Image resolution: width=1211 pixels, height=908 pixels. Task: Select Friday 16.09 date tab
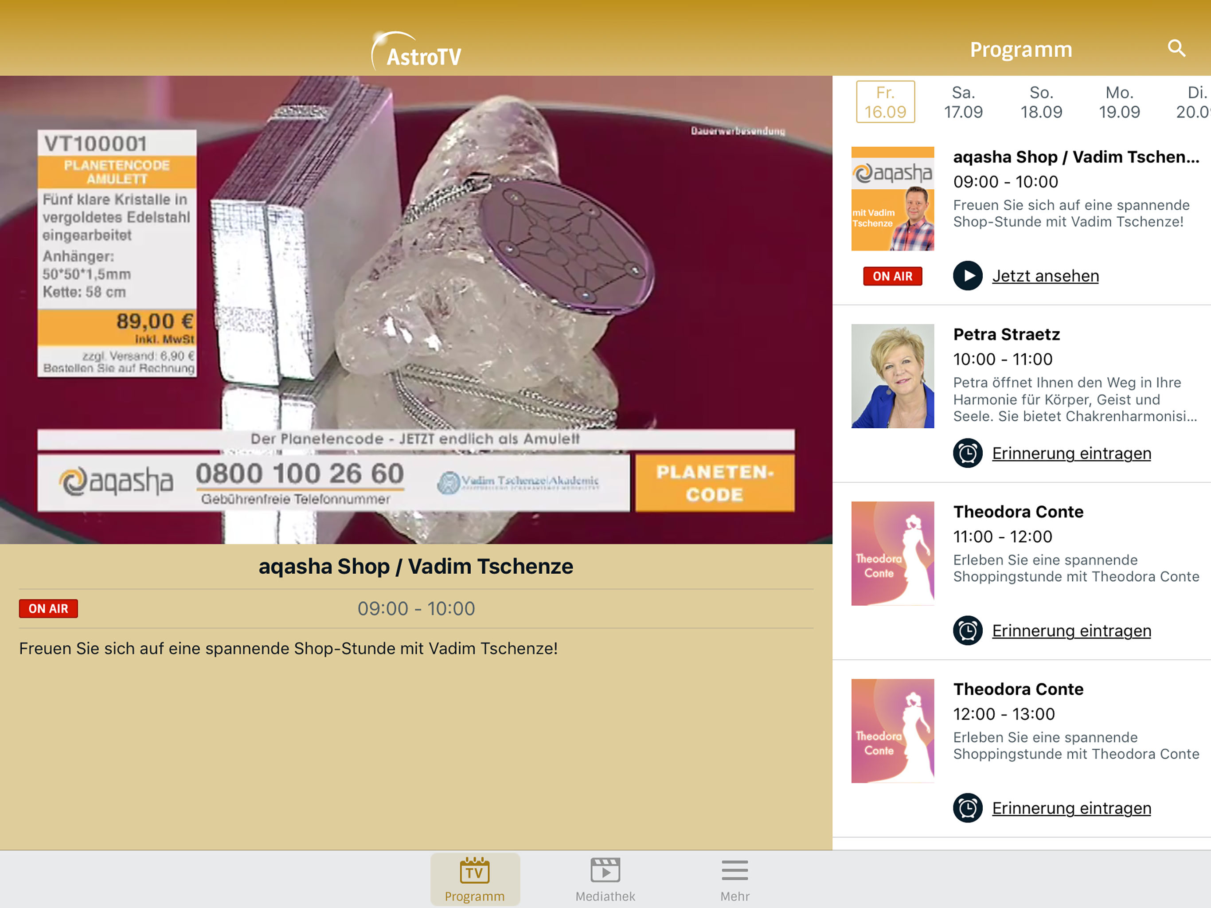885,102
